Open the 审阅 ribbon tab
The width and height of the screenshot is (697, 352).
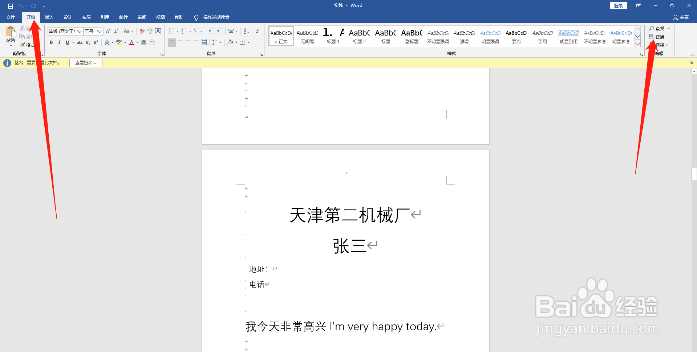[142, 17]
